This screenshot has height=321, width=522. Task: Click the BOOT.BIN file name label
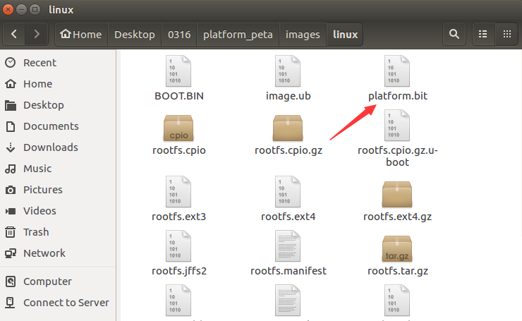coord(178,96)
